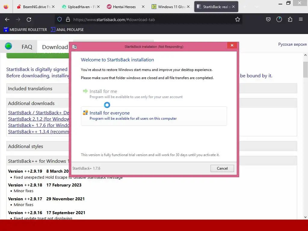
Task: Click the circular account icon in toolbar
Action: pyautogui.click(x=279, y=19)
